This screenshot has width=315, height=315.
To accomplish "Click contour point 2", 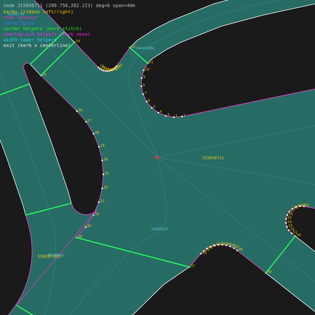I will click(174, 117).
